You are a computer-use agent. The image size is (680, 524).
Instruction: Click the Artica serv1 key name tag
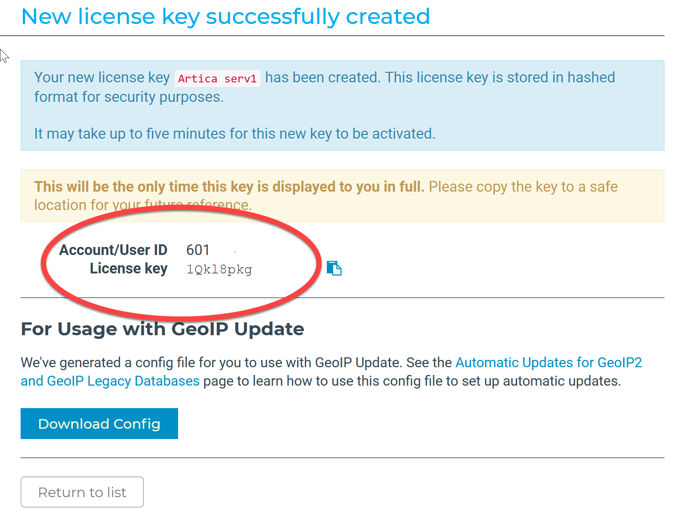tap(217, 78)
